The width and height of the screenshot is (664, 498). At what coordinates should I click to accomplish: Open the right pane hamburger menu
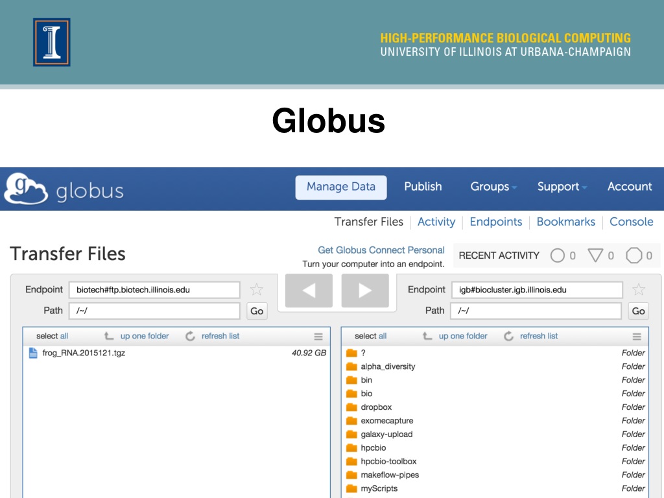tap(637, 337)
